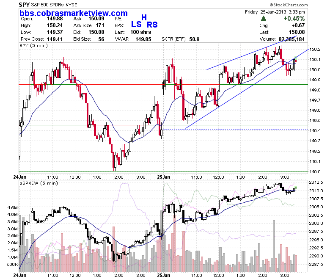Click the Ask Size value 171
Screen dimensions: 330x279
(100, 25)
